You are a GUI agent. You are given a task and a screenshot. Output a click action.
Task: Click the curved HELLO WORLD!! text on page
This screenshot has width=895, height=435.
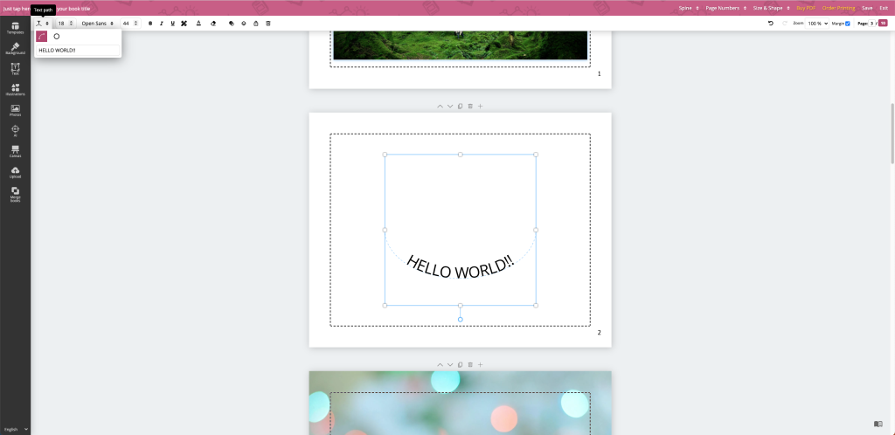460,267
